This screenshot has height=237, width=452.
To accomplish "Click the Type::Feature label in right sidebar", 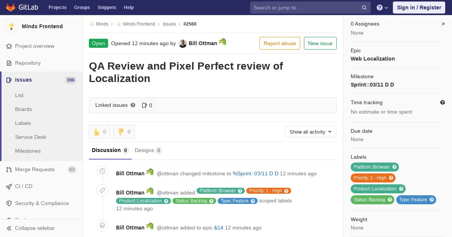I will (x=413, y=200).
